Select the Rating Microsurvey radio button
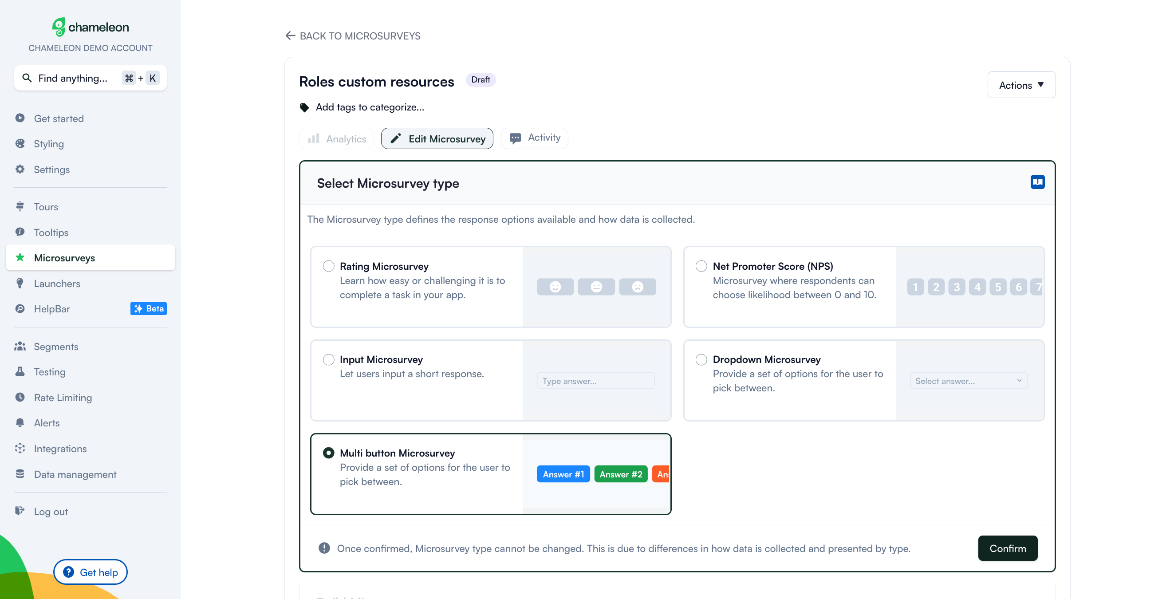 click(x=329, y=266)
